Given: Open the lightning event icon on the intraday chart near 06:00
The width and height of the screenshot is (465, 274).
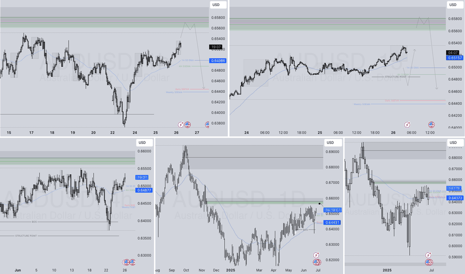Looking at the screenshot, I should (x=407, y=125).
